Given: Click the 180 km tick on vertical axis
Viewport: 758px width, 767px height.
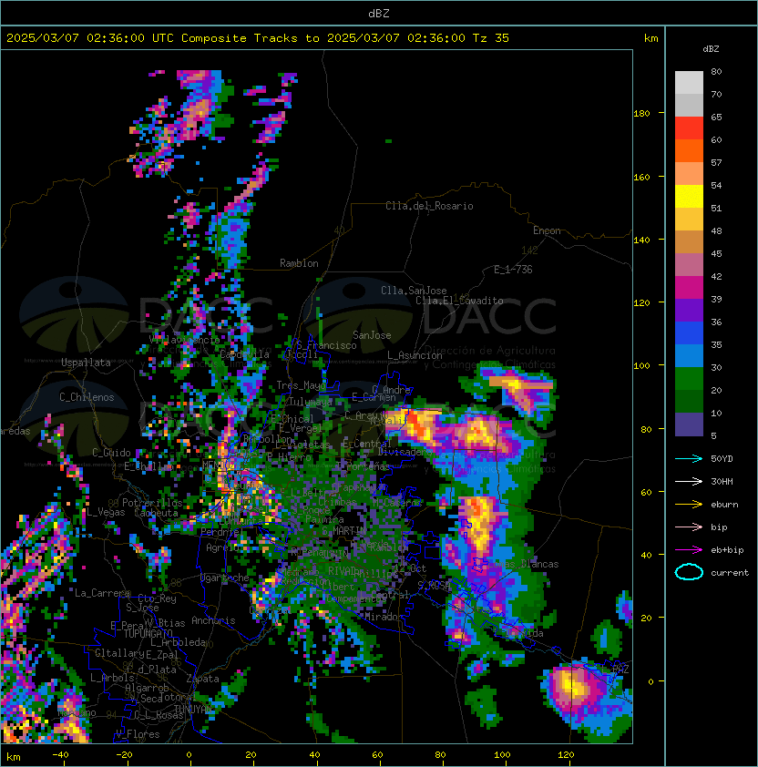Looking at the screenshot, I should (641, 114).
